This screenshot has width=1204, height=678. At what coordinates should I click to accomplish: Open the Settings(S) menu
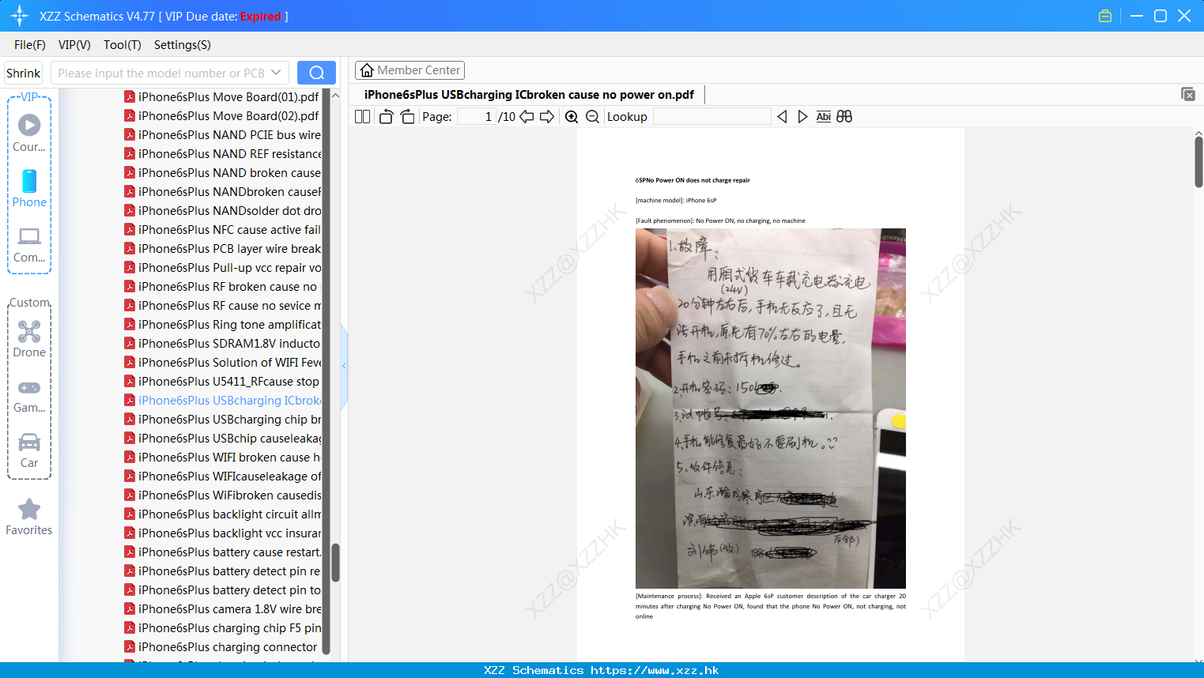coord(183,45)
